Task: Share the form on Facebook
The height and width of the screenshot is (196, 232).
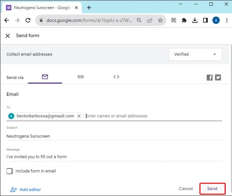Action: tap(209, 78)
